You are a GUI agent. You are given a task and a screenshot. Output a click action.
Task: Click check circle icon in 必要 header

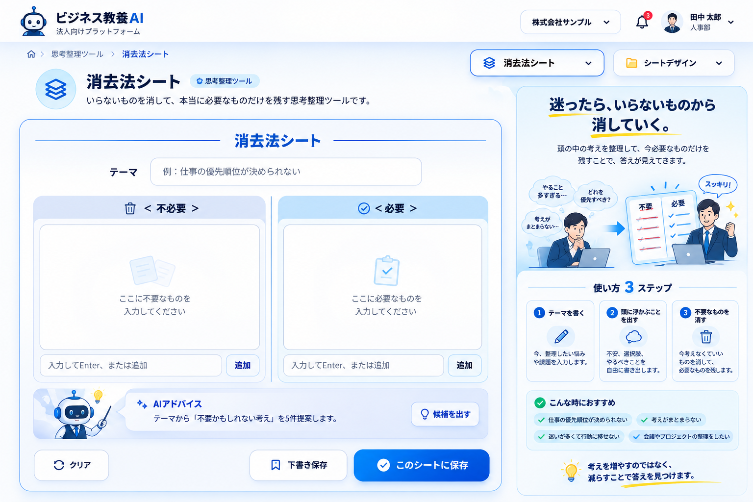click(364, 208)
